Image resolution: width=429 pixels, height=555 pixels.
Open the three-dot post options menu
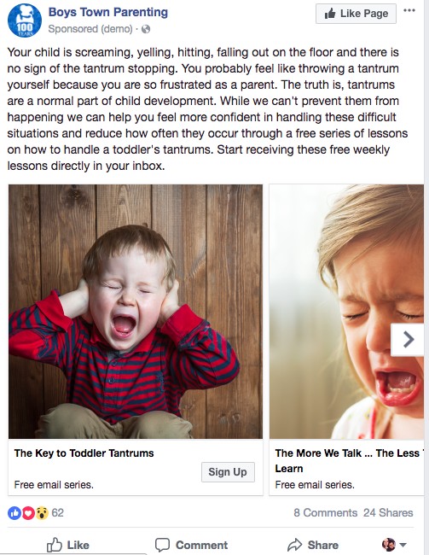pyautogui.click(x=409, y=10)
